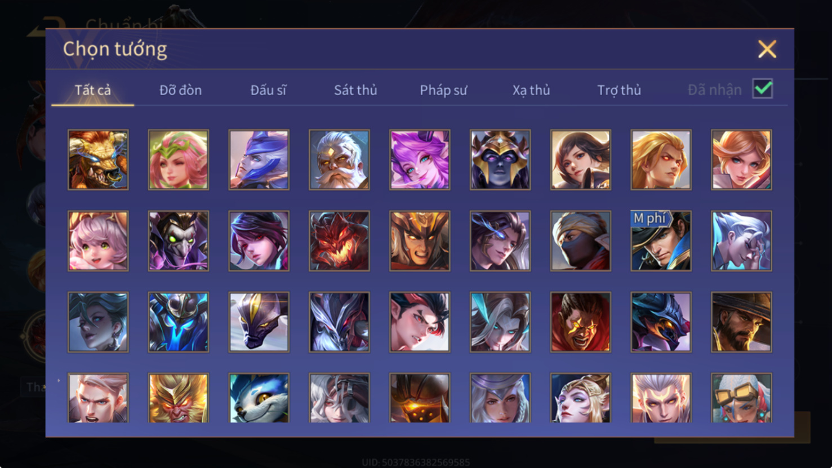Show the Pháp sư hero list

tap(443, 90)
